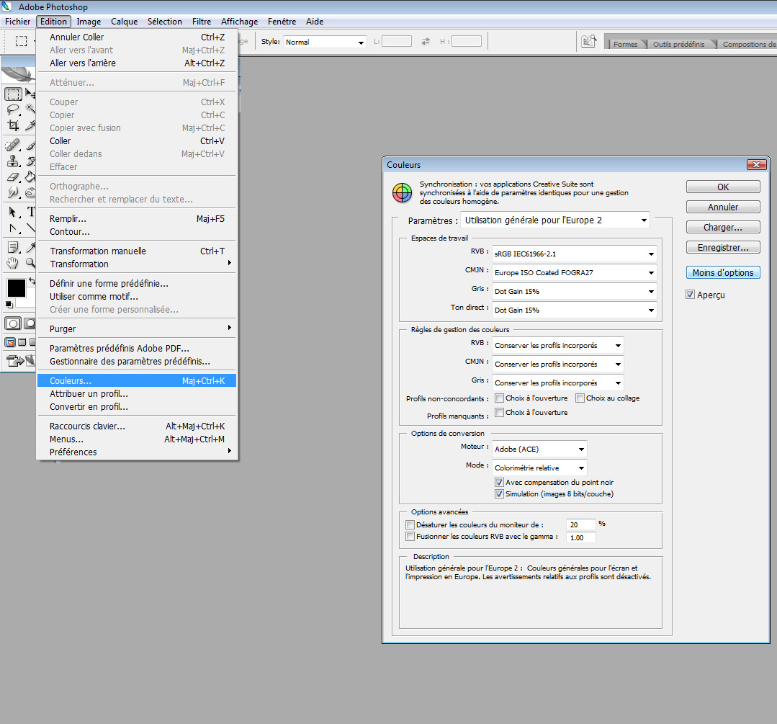Click the Bridge icon in the options bar
Viewport: 777px width, 724px height.
(589, 42)
